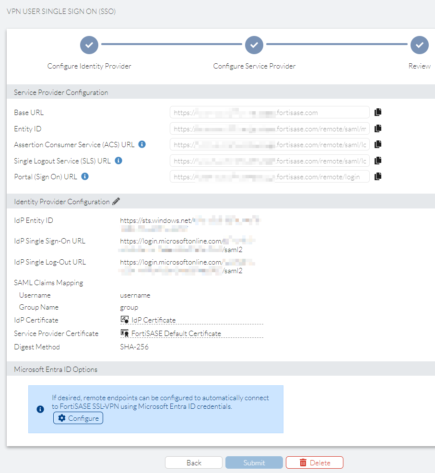Copy the Portal Sign On URL
The height and width of the screenshot is (473, 435).
[377, 176]
